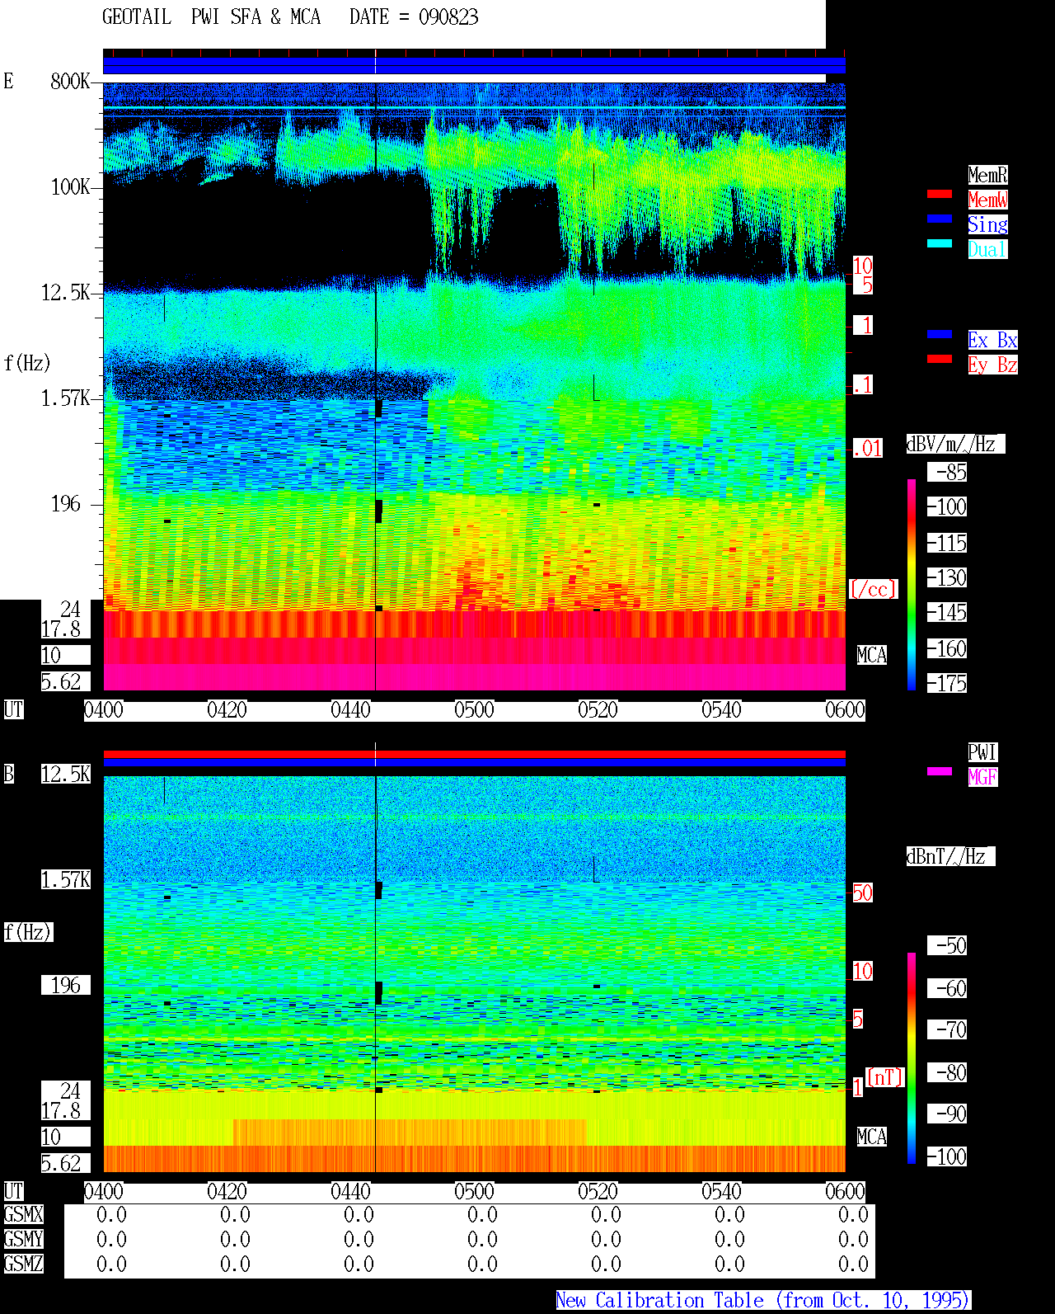Image resolution: width=1055 pixels, height=1314 pixels.
Task: Click the [nT] field strength axis label
Action: pos(885,1077)
